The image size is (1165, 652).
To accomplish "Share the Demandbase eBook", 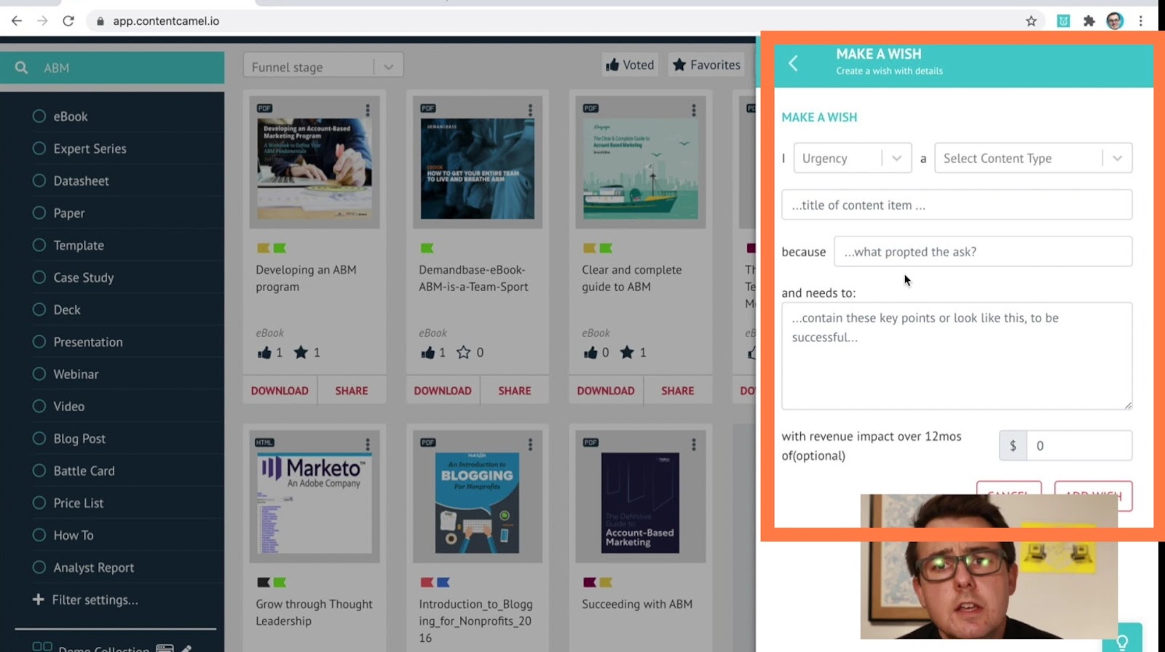I will pyautogui.click(x=515, y=391).
